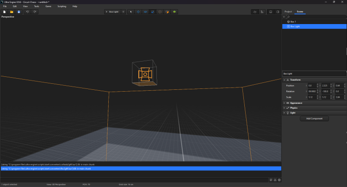Select Box 1 in the scene tree
This screenshot has width=347, height=187.
tap(292, 22)
